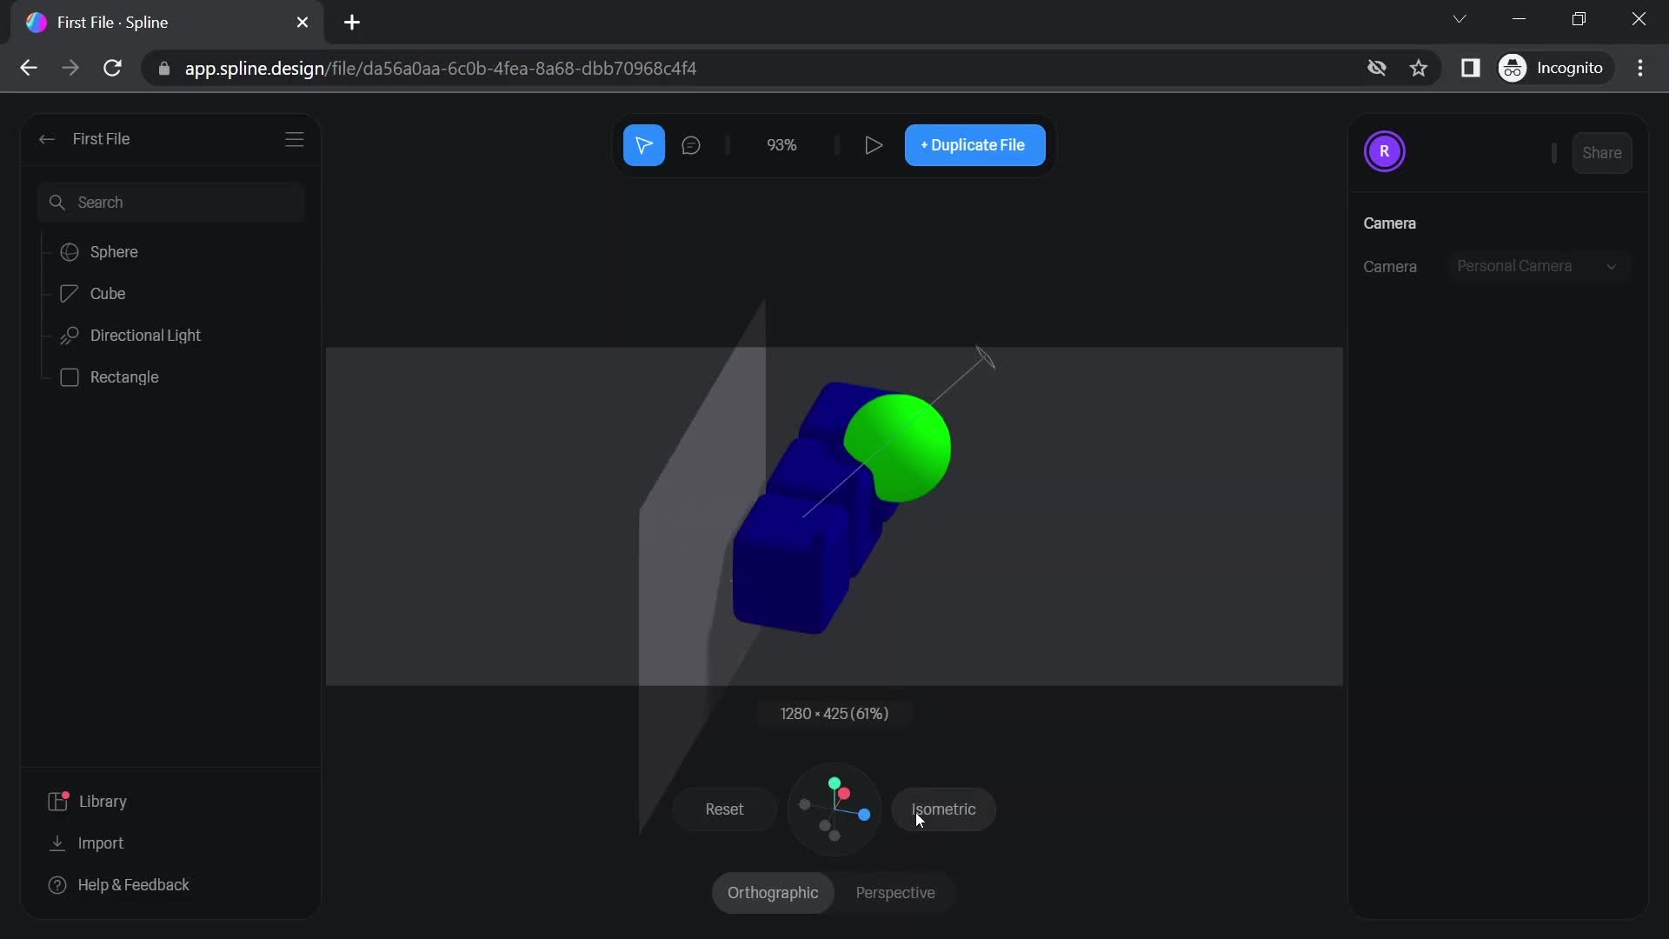This screenshot has width=1669, height=939.
Task: Open the user avatar R
Action: (1384, 152)
